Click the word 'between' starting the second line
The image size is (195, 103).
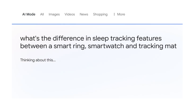pyautogui.click(x=34, y=46)
